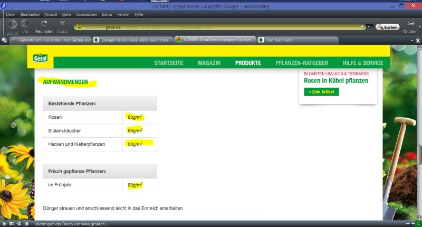
Task: Click the AUFWANDMENGEN heading
Action: pos(65,82)
